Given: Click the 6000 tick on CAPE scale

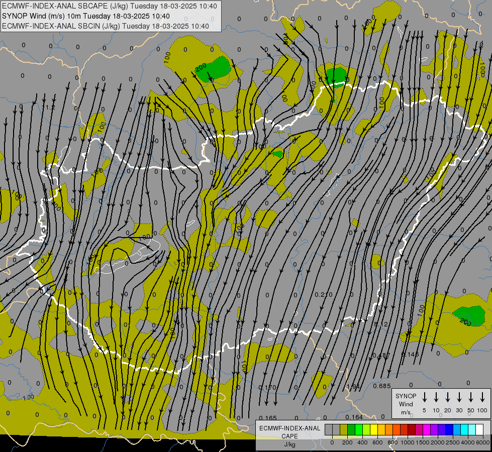Looking at the screenshot, I should click(483, 442).
